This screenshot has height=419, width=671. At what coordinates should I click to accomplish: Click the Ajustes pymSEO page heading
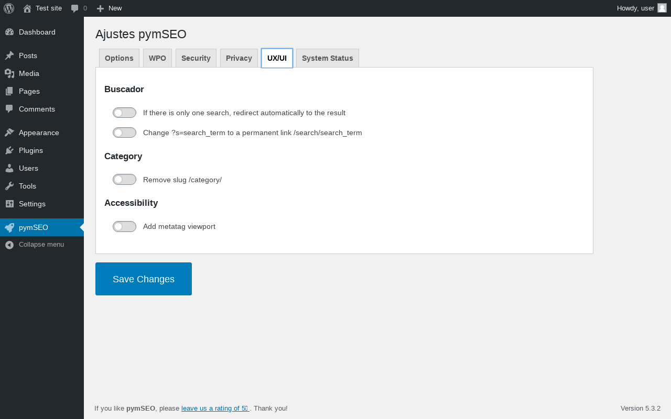pos(141,34)
